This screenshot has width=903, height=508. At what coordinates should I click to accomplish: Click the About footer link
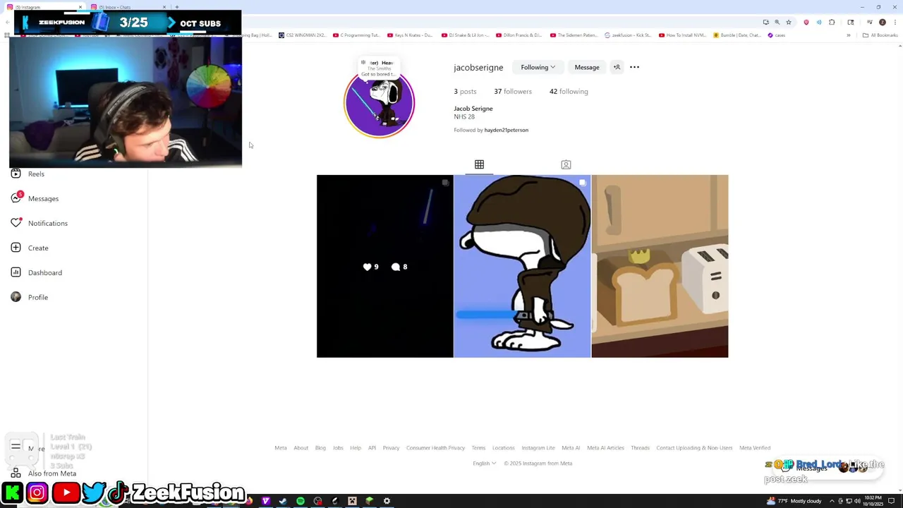click(x=301, y=447)
